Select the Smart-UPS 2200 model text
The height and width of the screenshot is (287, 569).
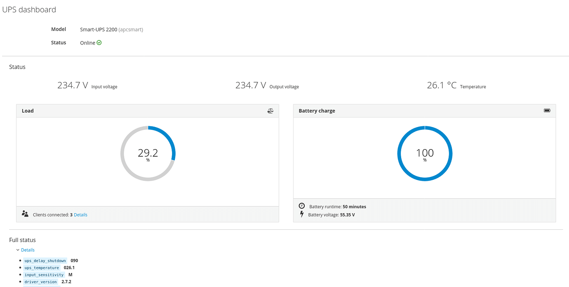[99, 29]
